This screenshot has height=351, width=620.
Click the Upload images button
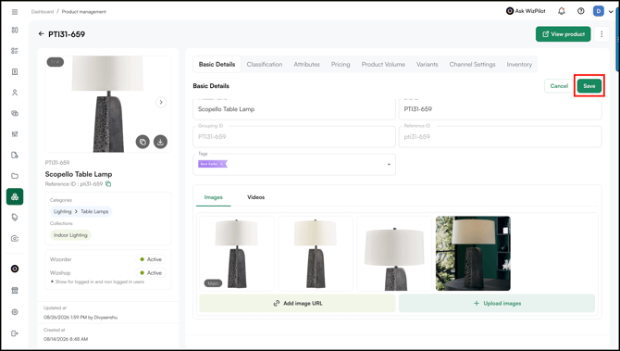click(497, 303)
